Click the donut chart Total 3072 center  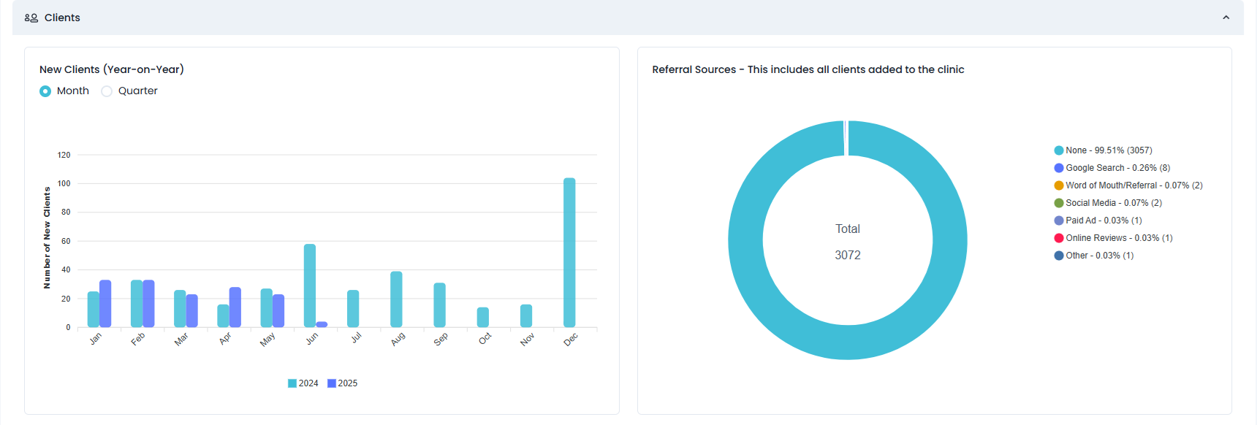[848, 241]
